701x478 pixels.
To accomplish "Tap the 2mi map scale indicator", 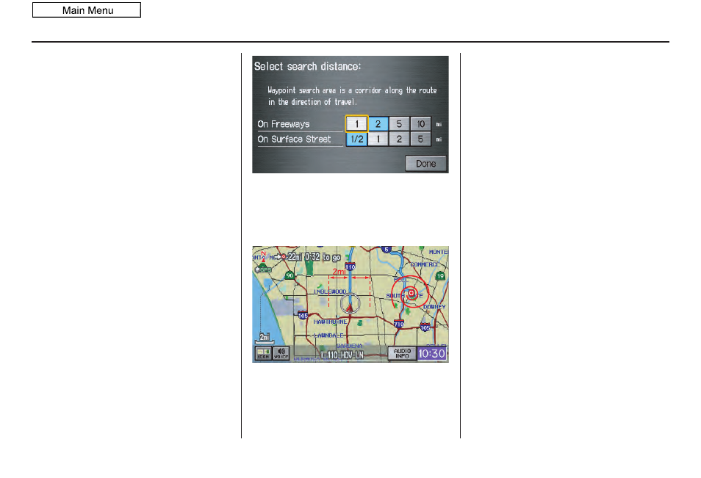I will (x=265, y=338).
